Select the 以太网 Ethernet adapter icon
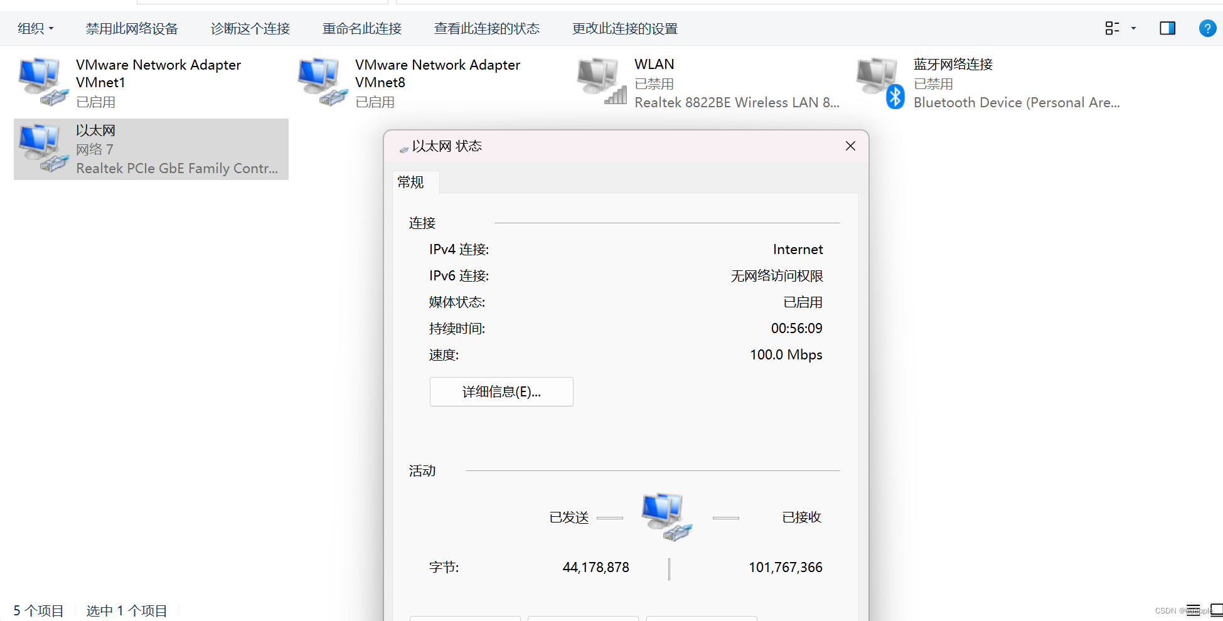 43,148
